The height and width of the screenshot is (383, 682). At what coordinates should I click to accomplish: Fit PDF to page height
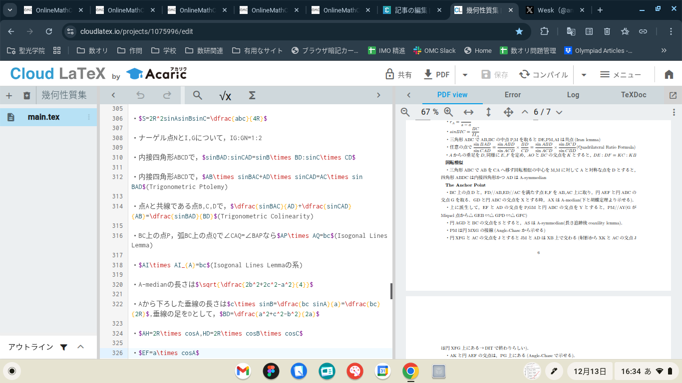487,112
